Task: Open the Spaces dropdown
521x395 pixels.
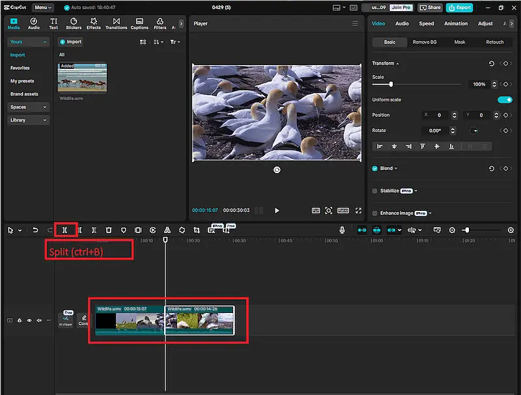Action: point(27,107)
